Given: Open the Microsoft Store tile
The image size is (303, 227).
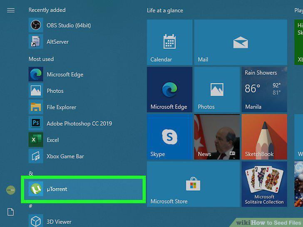Looking at the screenshot, I should click(193, 184).
